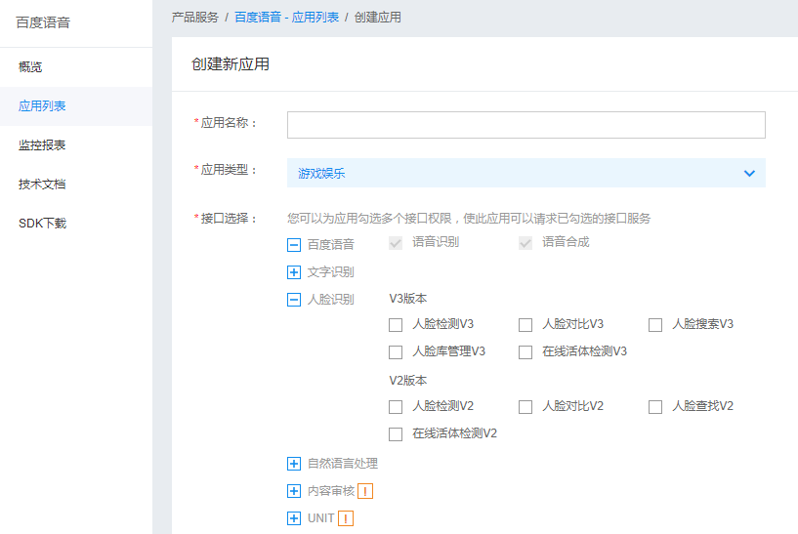798x534 pixels.
Task: Check the 人脸查找V2 checkbox
Action: click(655, 407)
